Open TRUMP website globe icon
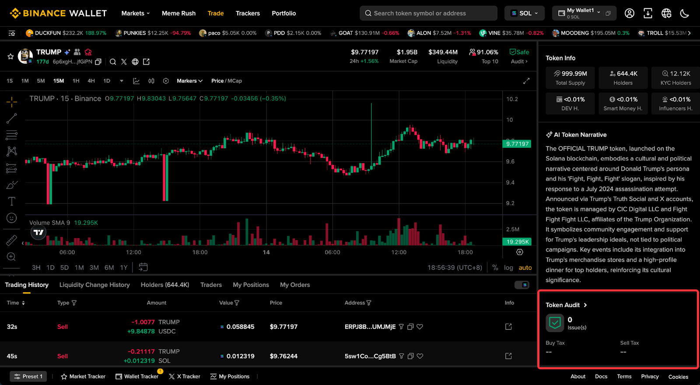 pyautogui.click(x=135, y=62)
